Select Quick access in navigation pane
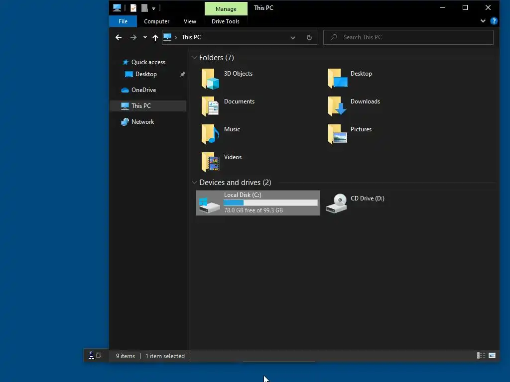This screenshot has height=382, width=510. 148,62
